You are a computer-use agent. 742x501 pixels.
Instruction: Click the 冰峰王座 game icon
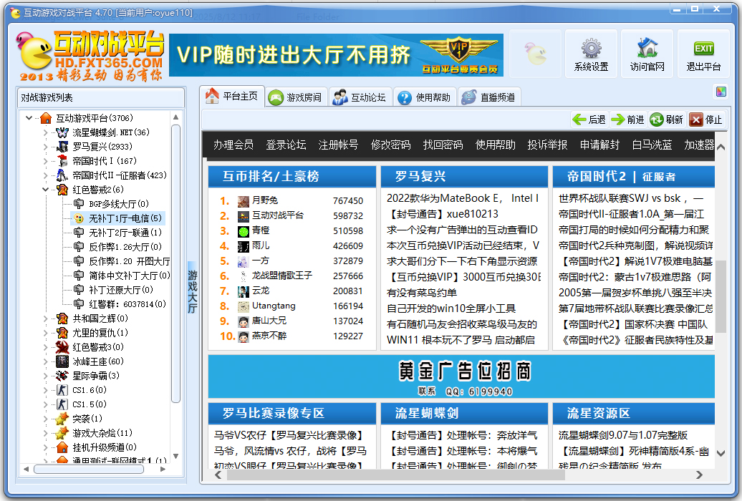pyautogui.click(x=62, y=361)
